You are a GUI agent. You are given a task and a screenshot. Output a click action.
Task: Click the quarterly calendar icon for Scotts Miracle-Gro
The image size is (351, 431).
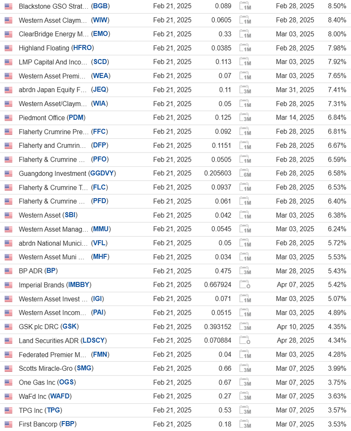point(245,369)
